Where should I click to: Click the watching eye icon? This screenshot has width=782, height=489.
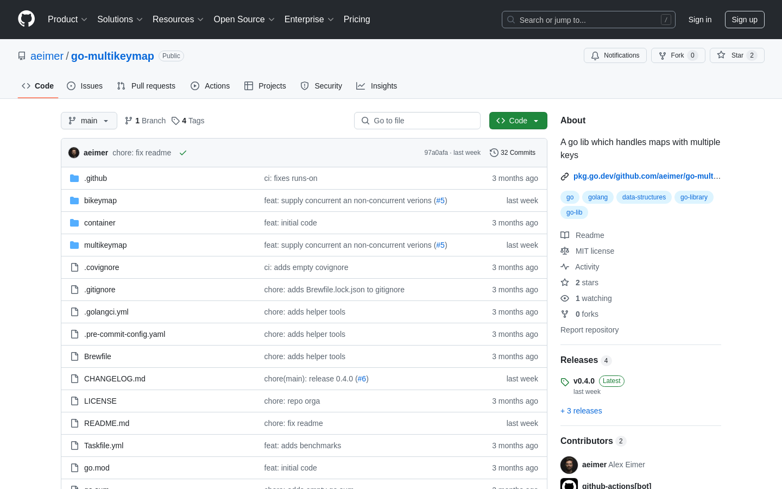[565, 298]
